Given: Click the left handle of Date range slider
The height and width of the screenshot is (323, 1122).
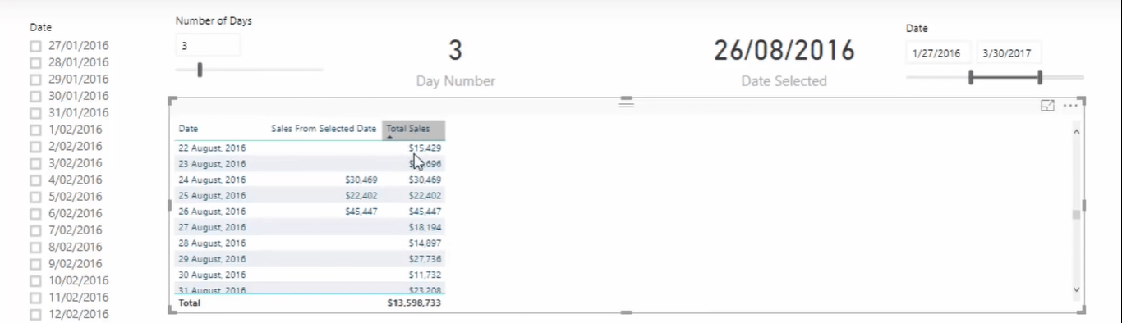Looking at the screenshot, I should (971, 77).
